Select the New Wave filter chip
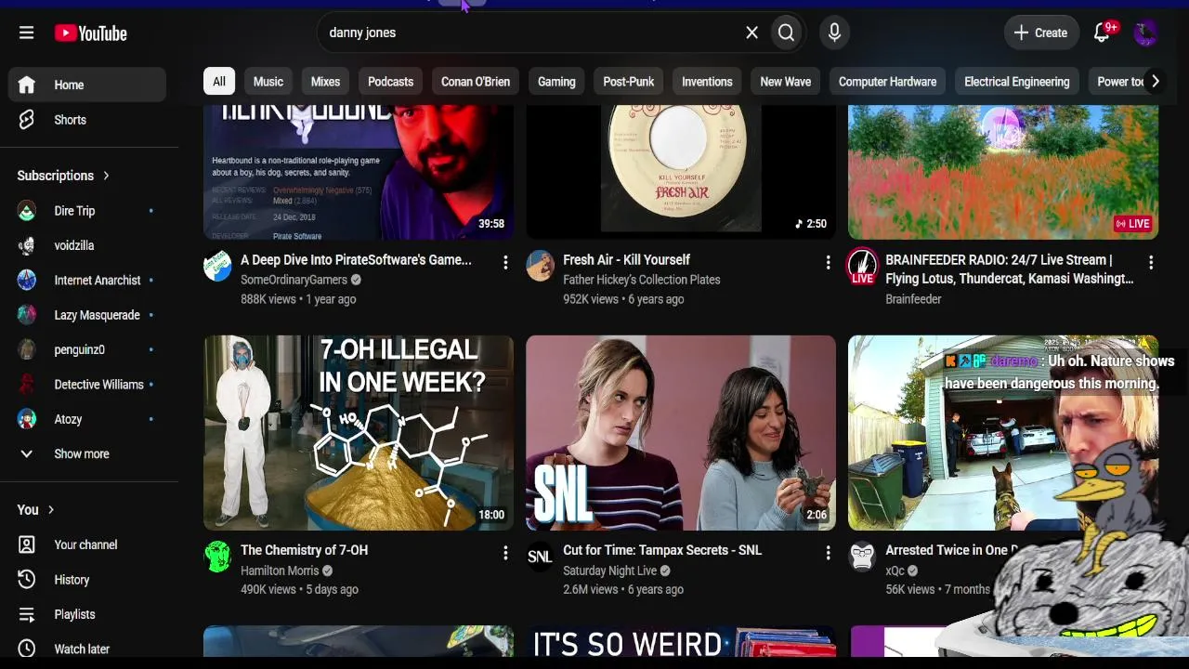 tap(786, 82)
